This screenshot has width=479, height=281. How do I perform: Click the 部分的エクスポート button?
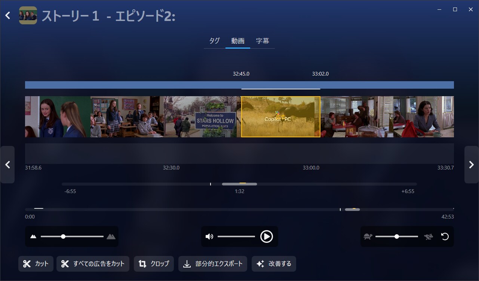(x=213, y=264)
